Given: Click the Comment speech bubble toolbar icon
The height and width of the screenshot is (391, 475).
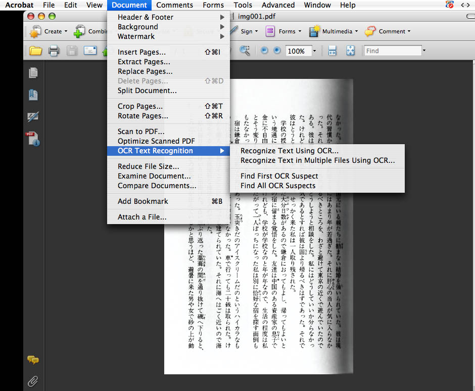Looking at the screenshot, I should coord(370,31).
